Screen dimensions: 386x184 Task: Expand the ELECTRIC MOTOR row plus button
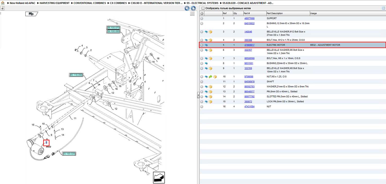(x=202, y=45)
